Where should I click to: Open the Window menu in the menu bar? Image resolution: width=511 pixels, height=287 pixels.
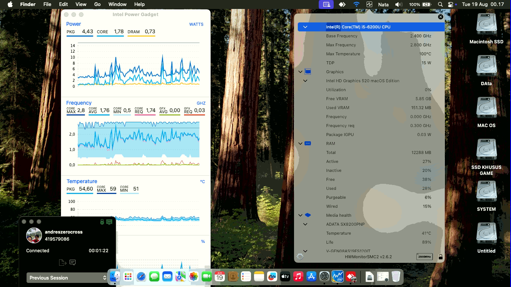(117, 4)
